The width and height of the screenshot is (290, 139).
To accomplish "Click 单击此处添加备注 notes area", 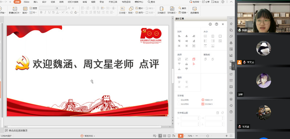I will pyautogui.click(x=18, y=131).
